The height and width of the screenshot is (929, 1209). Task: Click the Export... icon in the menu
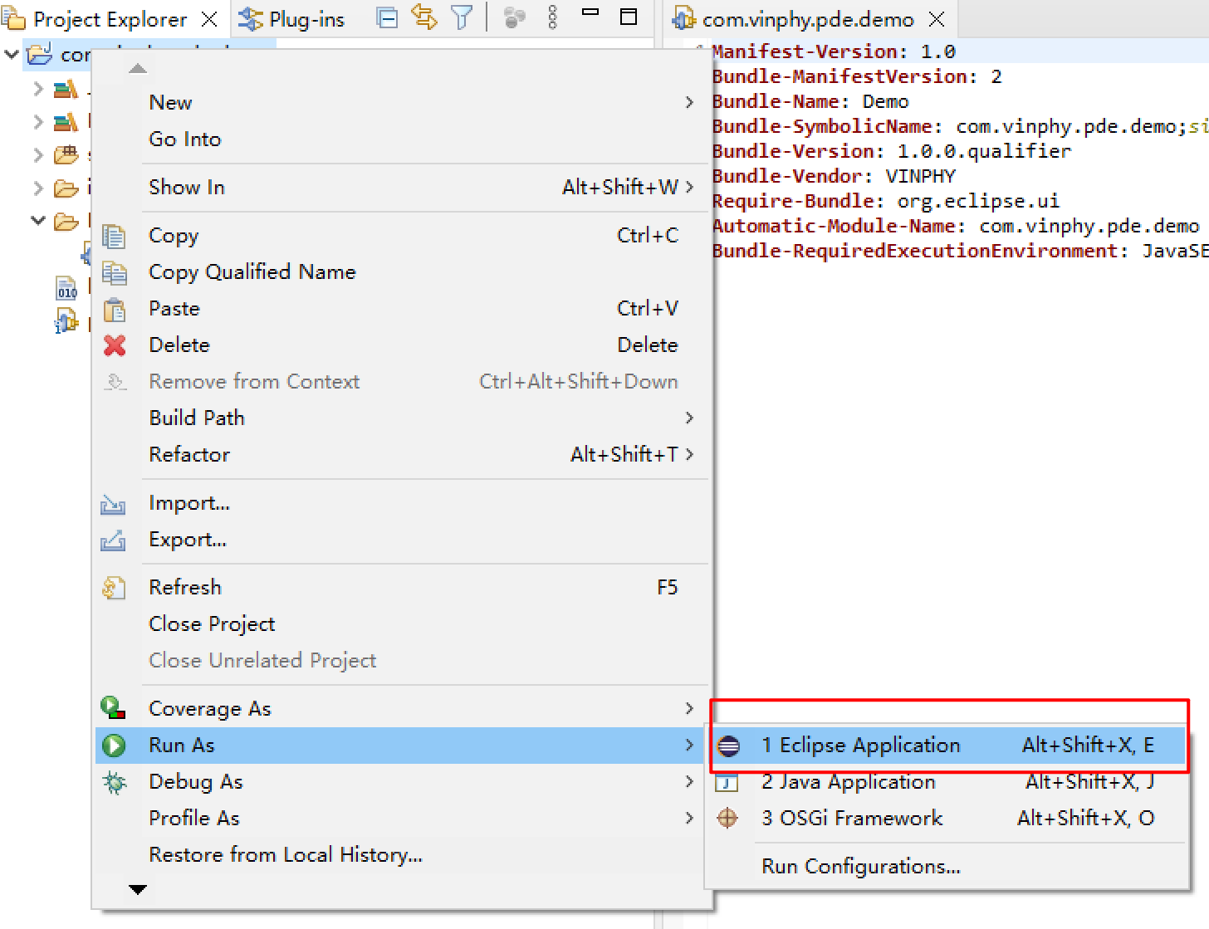(113, 540)
